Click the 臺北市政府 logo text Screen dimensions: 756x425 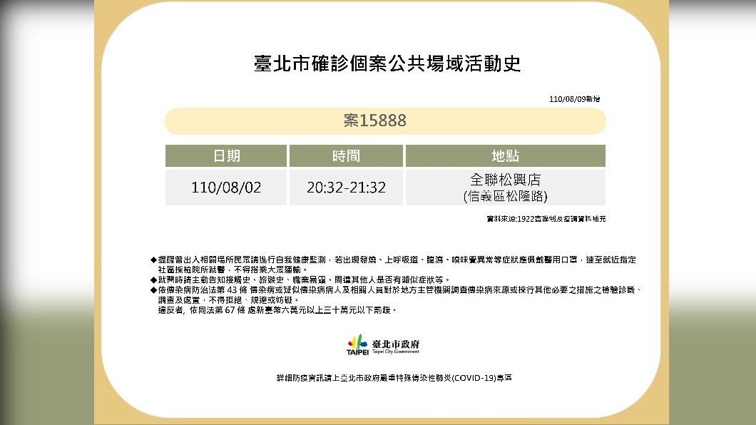click(395, 344)
